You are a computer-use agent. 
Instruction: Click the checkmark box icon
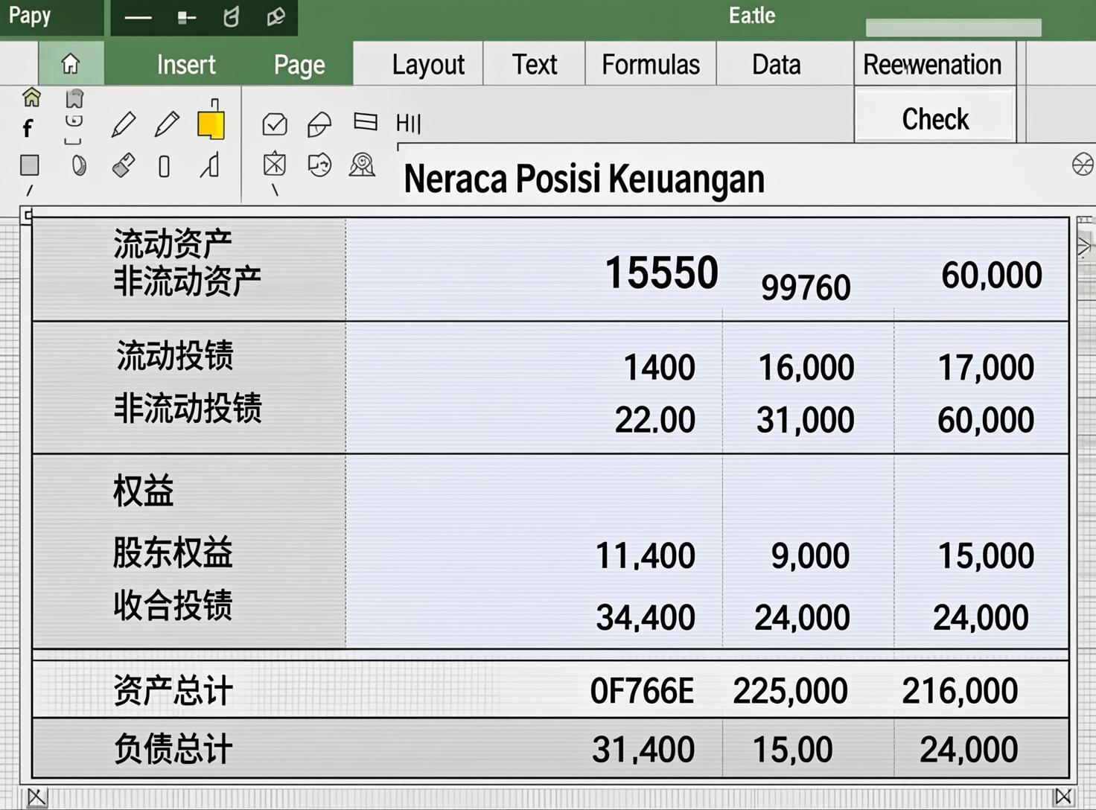point(275,124)
